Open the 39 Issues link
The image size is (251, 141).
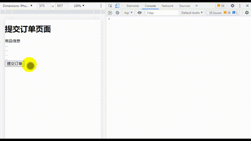click(x=223, y=13)
